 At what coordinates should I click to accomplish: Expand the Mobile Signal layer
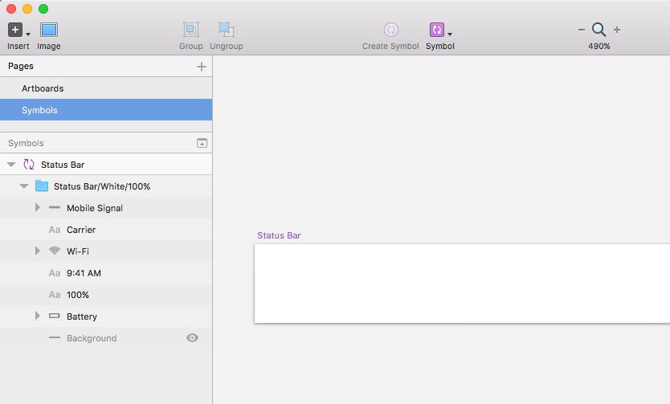point(37,207)
